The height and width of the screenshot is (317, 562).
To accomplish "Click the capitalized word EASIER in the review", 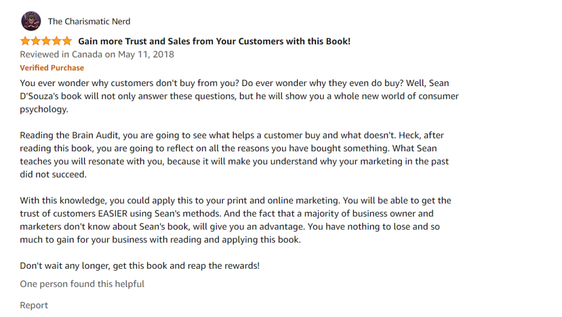I will 113,214.
